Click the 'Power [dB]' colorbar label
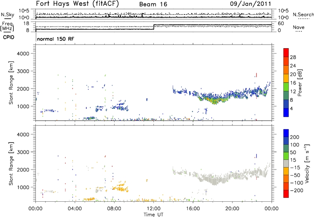Viewport: 314px width, 217px height. pos(299,83)
